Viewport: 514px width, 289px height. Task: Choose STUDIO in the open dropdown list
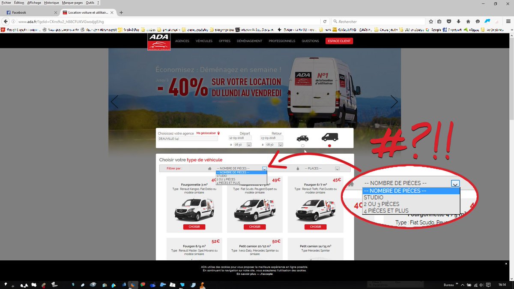click(x=242, y=176)
